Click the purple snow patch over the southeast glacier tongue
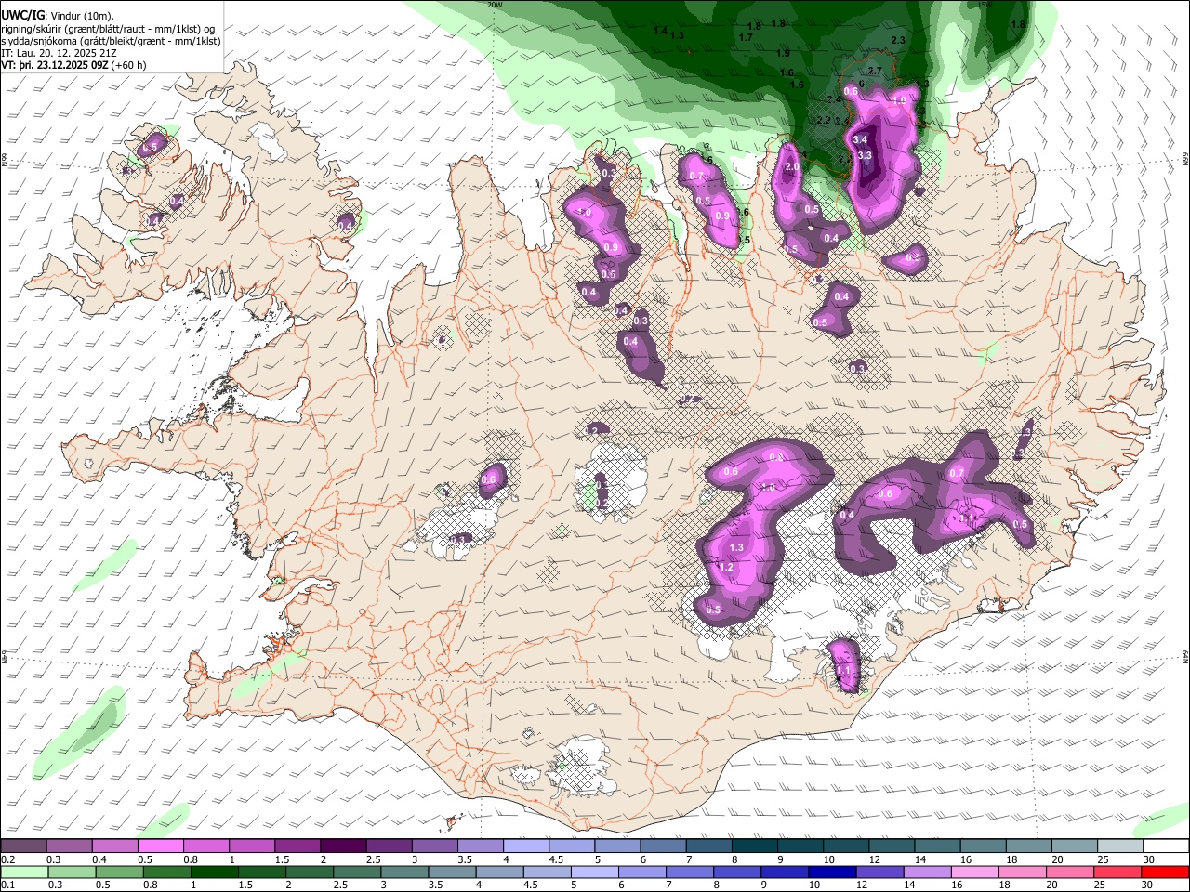 (844, 665)
